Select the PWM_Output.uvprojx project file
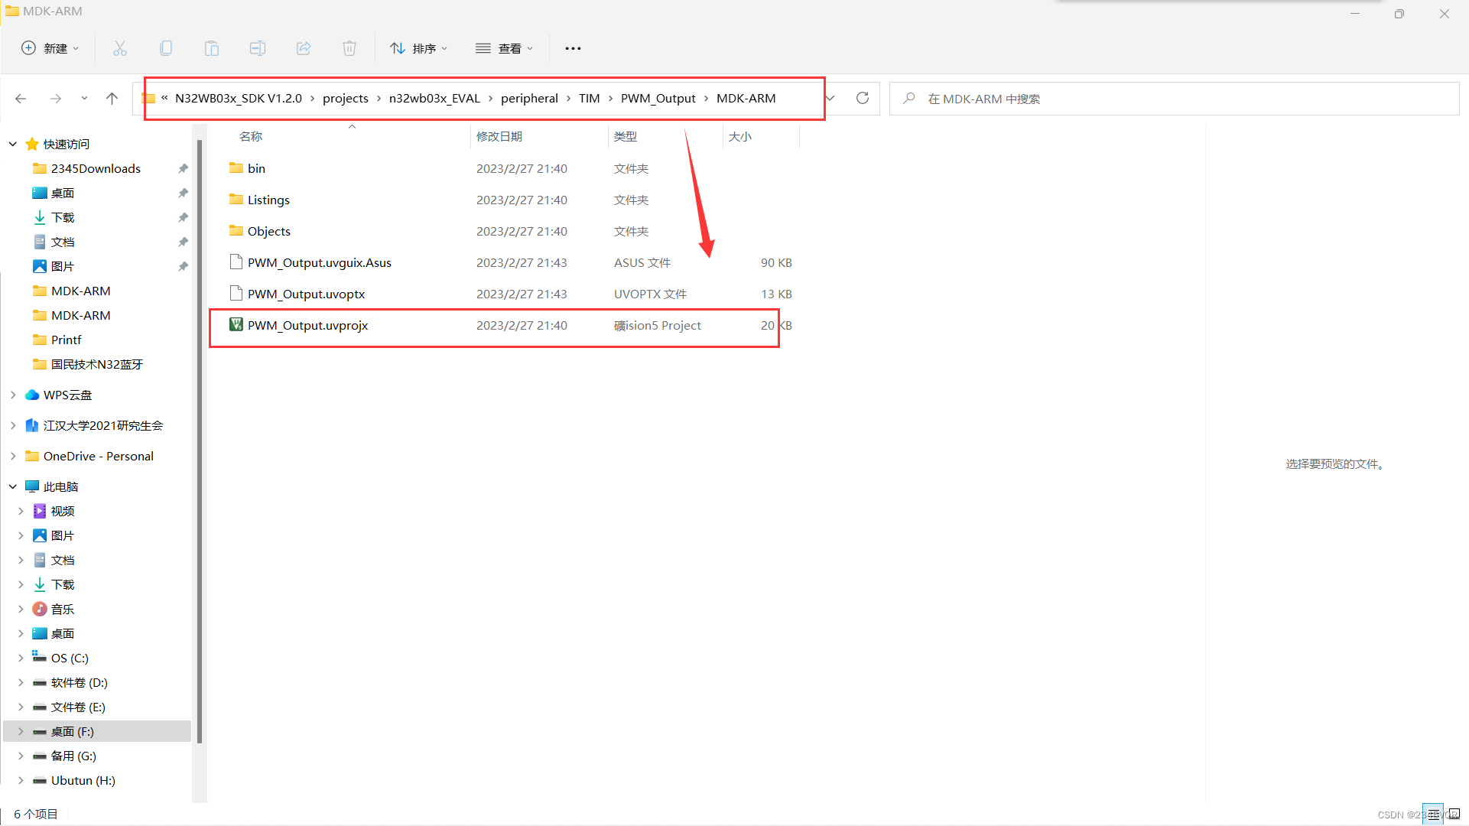The image size is (1469, 826). [x=307, y=325]
